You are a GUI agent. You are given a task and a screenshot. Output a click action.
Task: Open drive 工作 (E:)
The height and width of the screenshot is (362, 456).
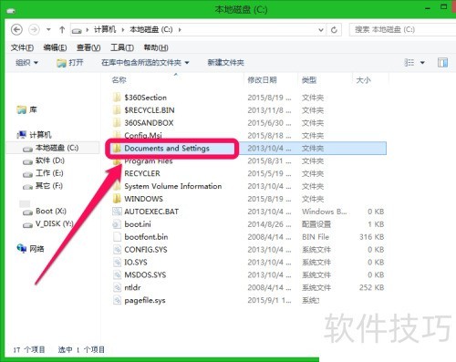[49, 173]
